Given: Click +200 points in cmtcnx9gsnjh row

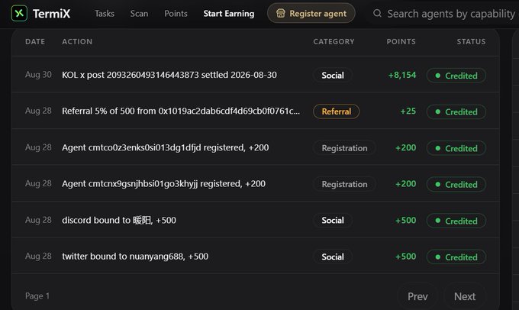Looking at the screenshot, I should 406,184.
